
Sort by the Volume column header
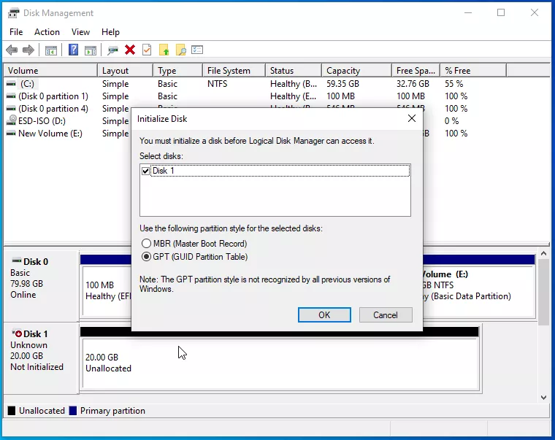click(x=50, y=71)
